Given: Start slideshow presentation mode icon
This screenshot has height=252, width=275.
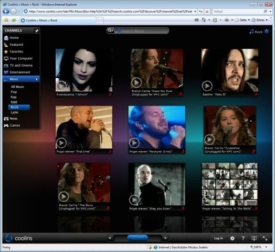Looking at the screenshot, I should [x=254, y=238].
